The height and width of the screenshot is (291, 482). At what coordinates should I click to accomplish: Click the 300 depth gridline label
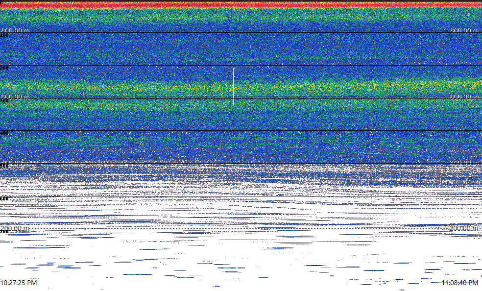4,100
